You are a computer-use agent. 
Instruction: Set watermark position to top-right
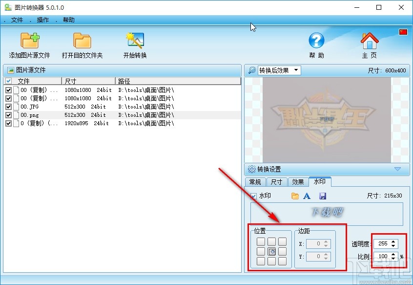[282, 241]
